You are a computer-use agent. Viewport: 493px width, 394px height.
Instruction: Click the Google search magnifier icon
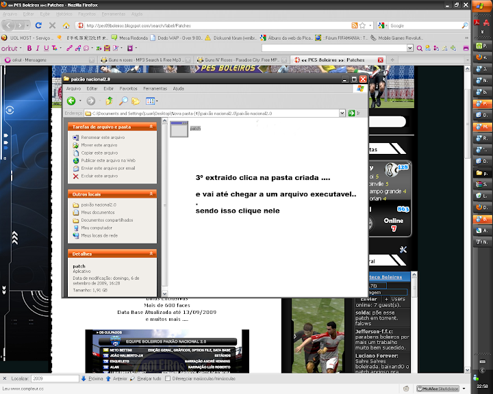click(465, 25)
